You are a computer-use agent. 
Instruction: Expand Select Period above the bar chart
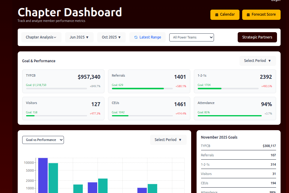coord(168,139)
